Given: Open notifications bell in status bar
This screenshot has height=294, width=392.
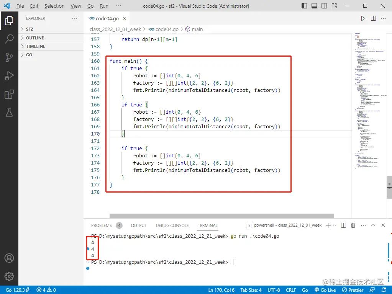Looking at the screenshot, I should pos(384,290).
